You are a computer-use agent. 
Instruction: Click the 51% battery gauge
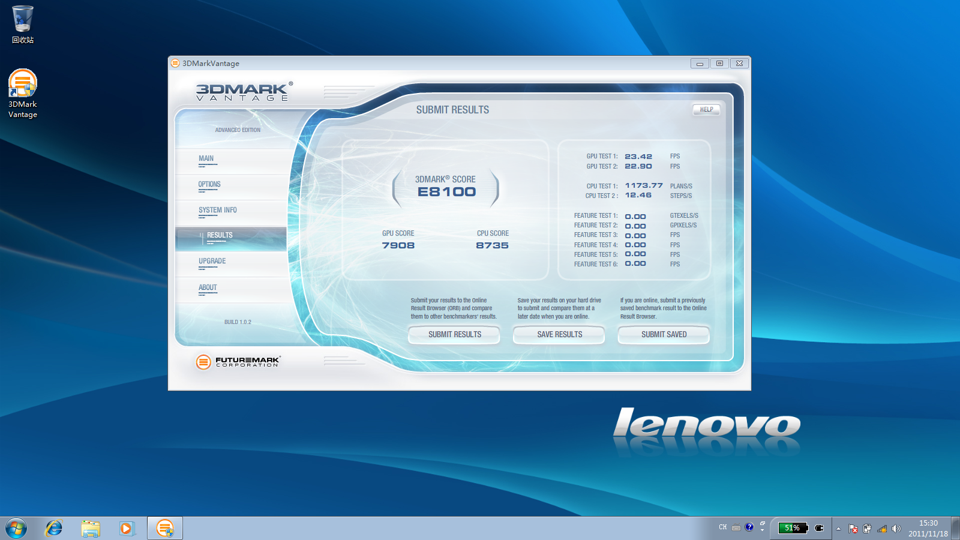(x=793, y=528)
